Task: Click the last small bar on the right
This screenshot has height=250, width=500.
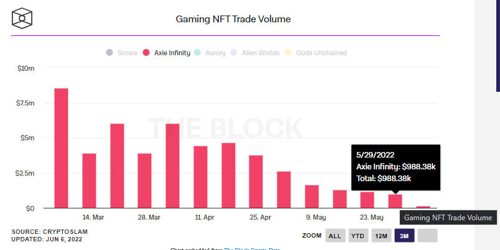Action: 423,207
